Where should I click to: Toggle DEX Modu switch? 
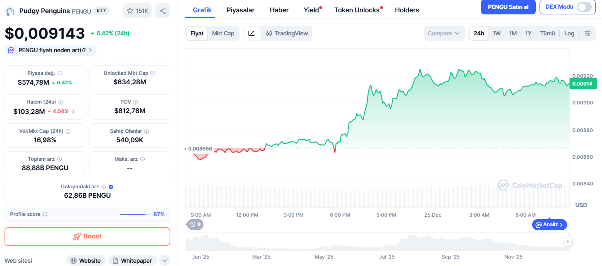coord(584,7)
